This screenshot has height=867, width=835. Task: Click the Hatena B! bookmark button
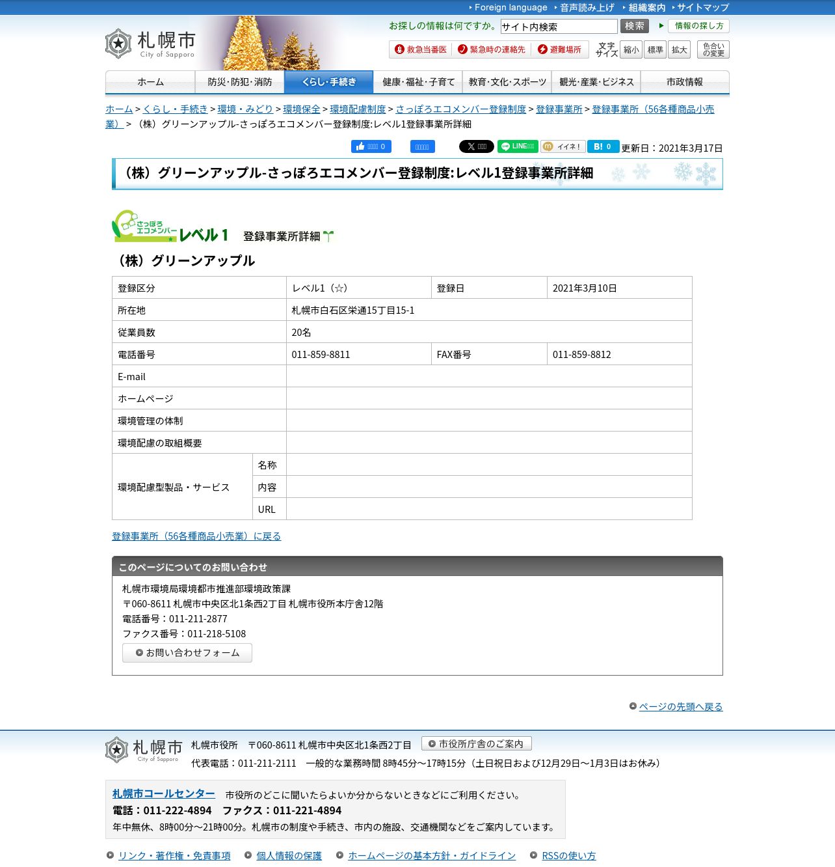(603, 146)
